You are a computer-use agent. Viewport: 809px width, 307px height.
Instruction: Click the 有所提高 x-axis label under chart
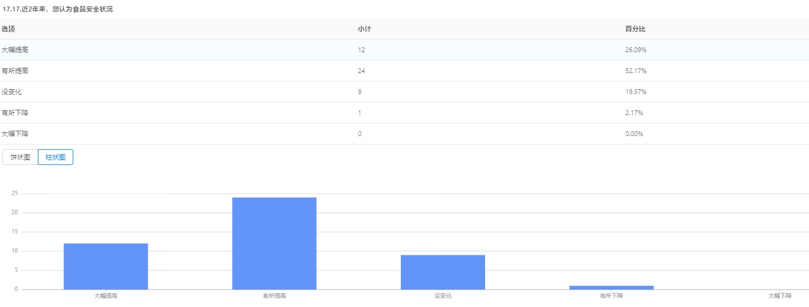274,296
